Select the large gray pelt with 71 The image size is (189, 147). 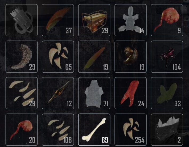pos(94,93)
